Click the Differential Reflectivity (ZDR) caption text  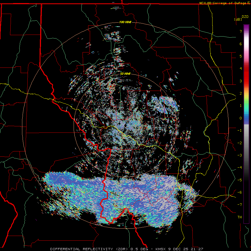89,249
